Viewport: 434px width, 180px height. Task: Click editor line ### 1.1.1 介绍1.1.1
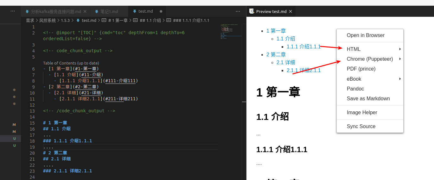[67, 141]
